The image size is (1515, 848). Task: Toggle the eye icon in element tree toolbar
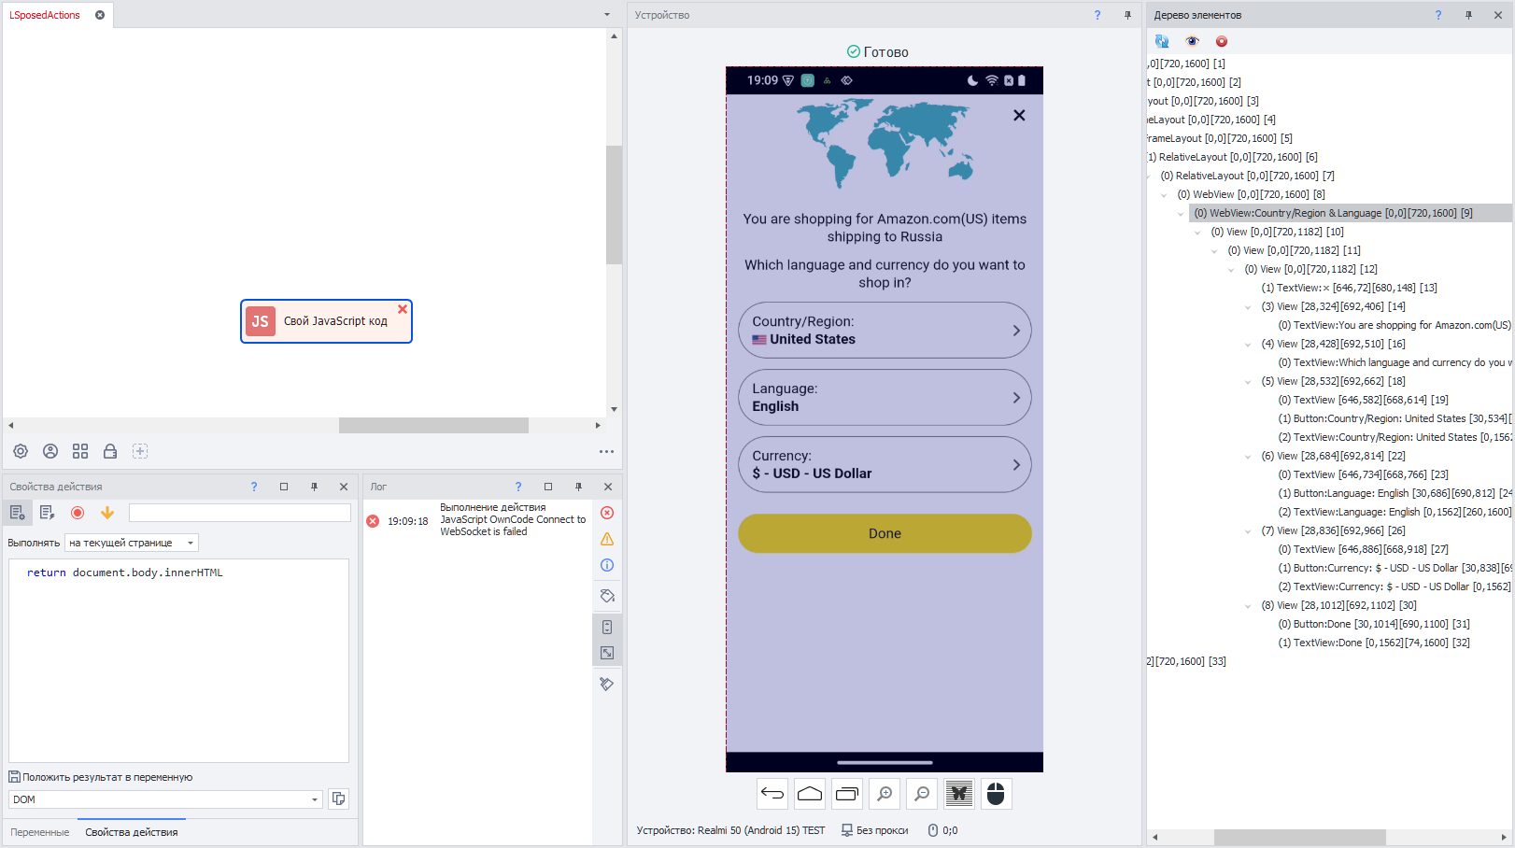[1192, 41]
